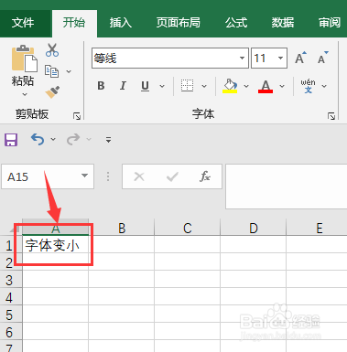
Task: Toggle italic formatting
Action: [123, 86]
